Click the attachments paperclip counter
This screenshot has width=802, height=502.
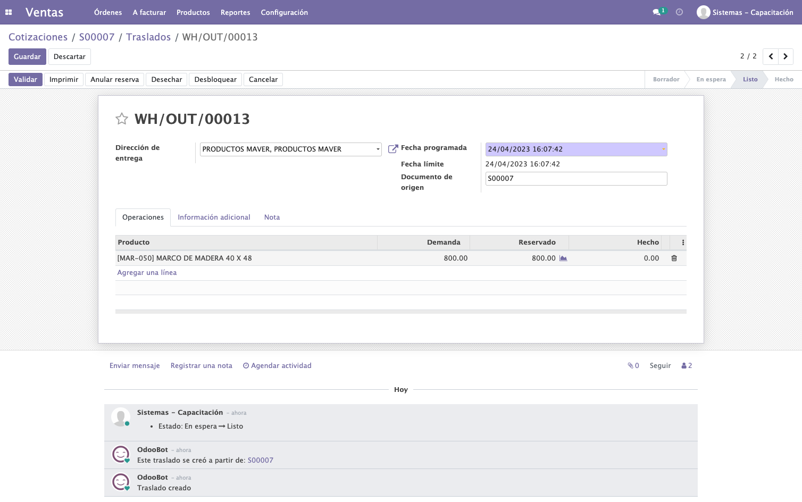(x=633, y=366)
